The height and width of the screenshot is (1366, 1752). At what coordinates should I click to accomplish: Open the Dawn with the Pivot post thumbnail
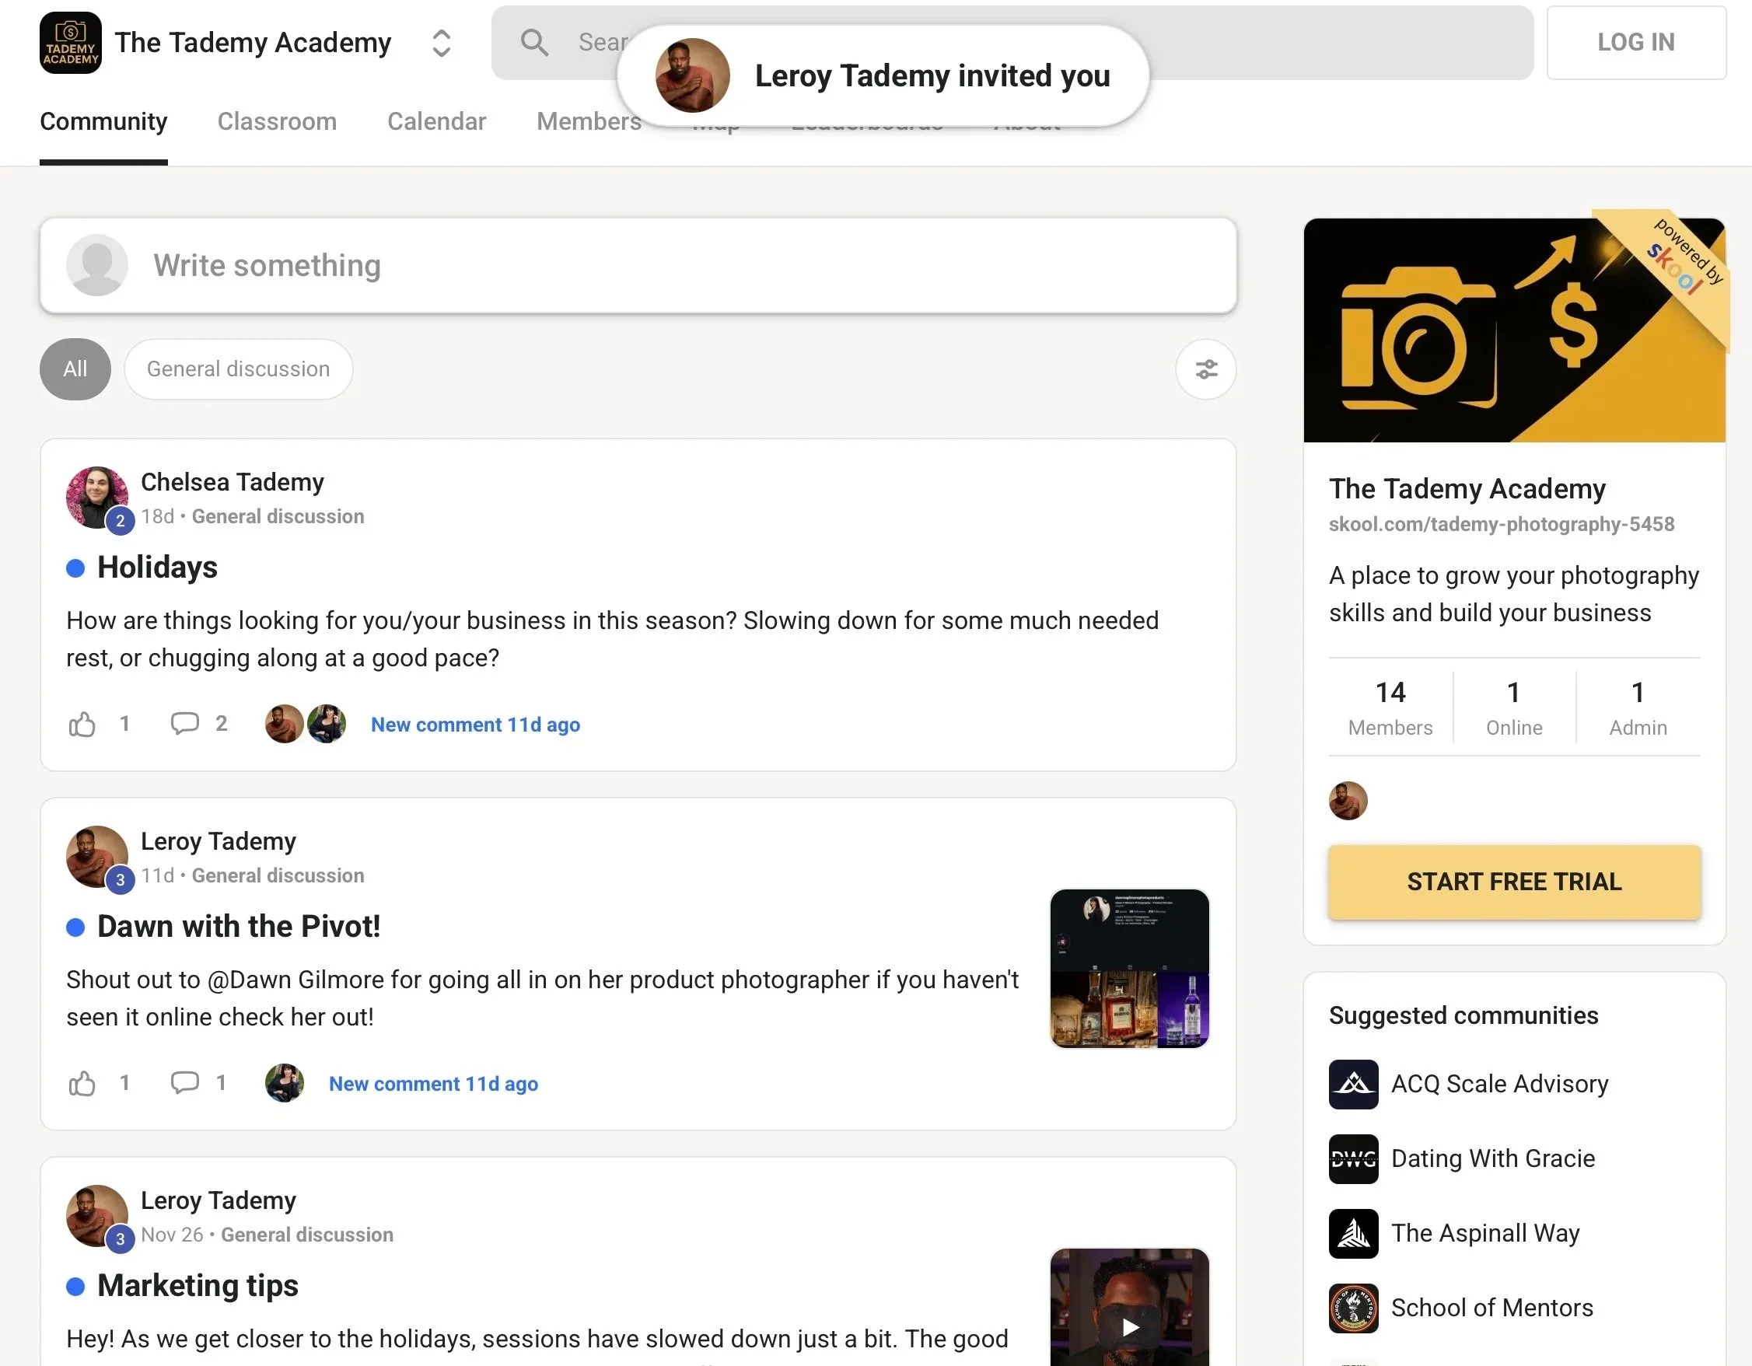1129,968
